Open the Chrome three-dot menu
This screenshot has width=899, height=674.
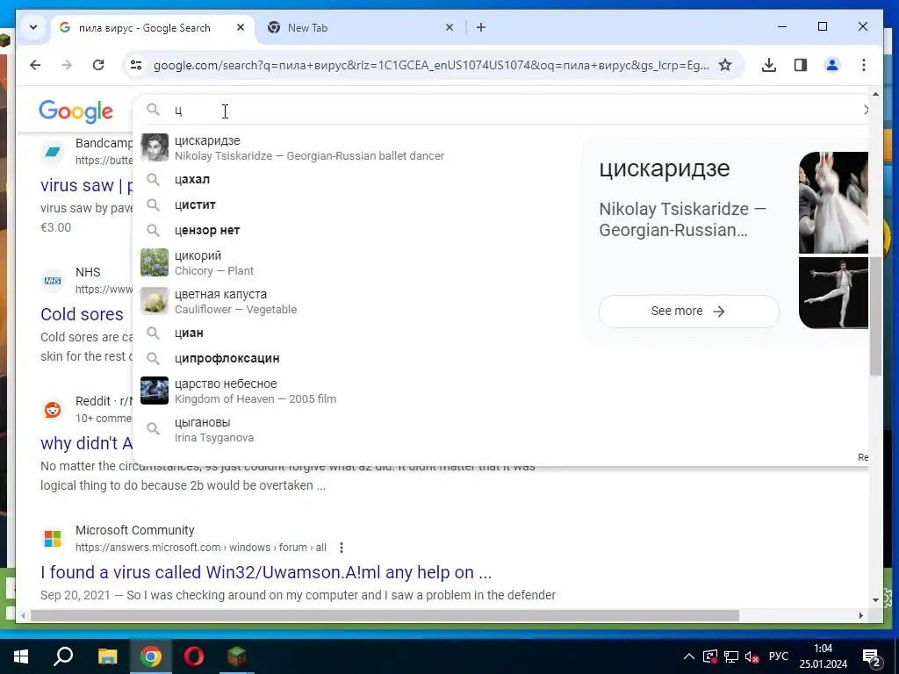(x=864, y=65)
